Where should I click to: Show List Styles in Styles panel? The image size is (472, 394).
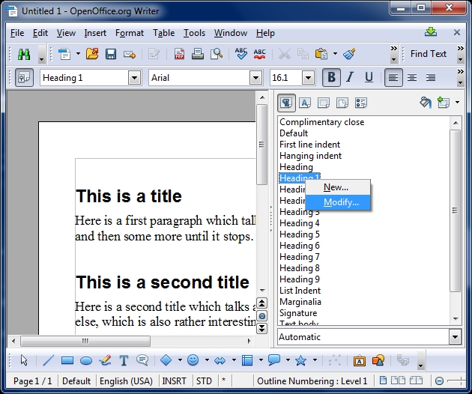point(361,103)
